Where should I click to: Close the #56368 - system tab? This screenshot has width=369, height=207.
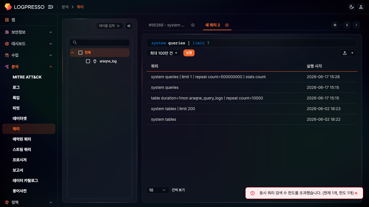[193, 25]
